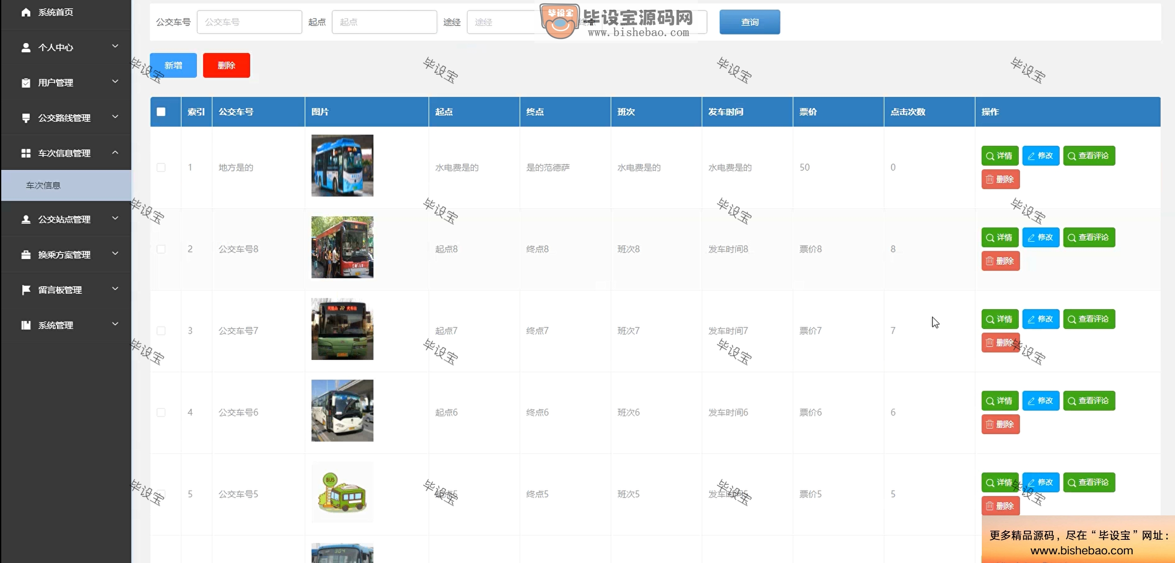Screen dimensions: 1175x563
Task: Open 查看评论 for 公交车号8 row
Action: click(1089, 237)
